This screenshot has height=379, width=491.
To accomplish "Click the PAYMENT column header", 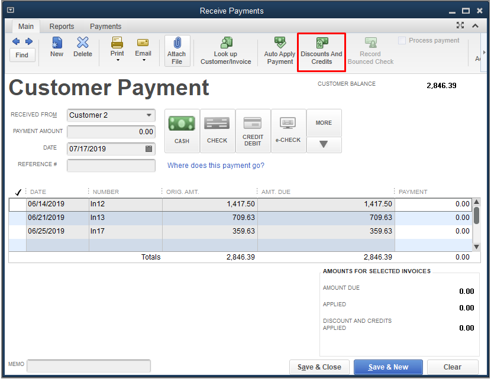I will coord(413,192).
